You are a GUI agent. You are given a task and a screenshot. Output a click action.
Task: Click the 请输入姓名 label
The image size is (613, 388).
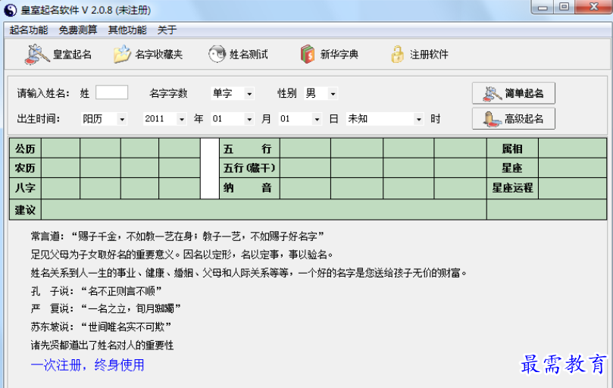[43, 93]
